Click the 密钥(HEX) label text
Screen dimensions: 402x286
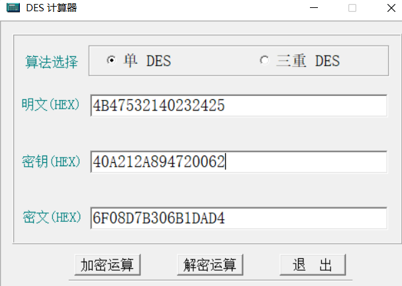50,161
